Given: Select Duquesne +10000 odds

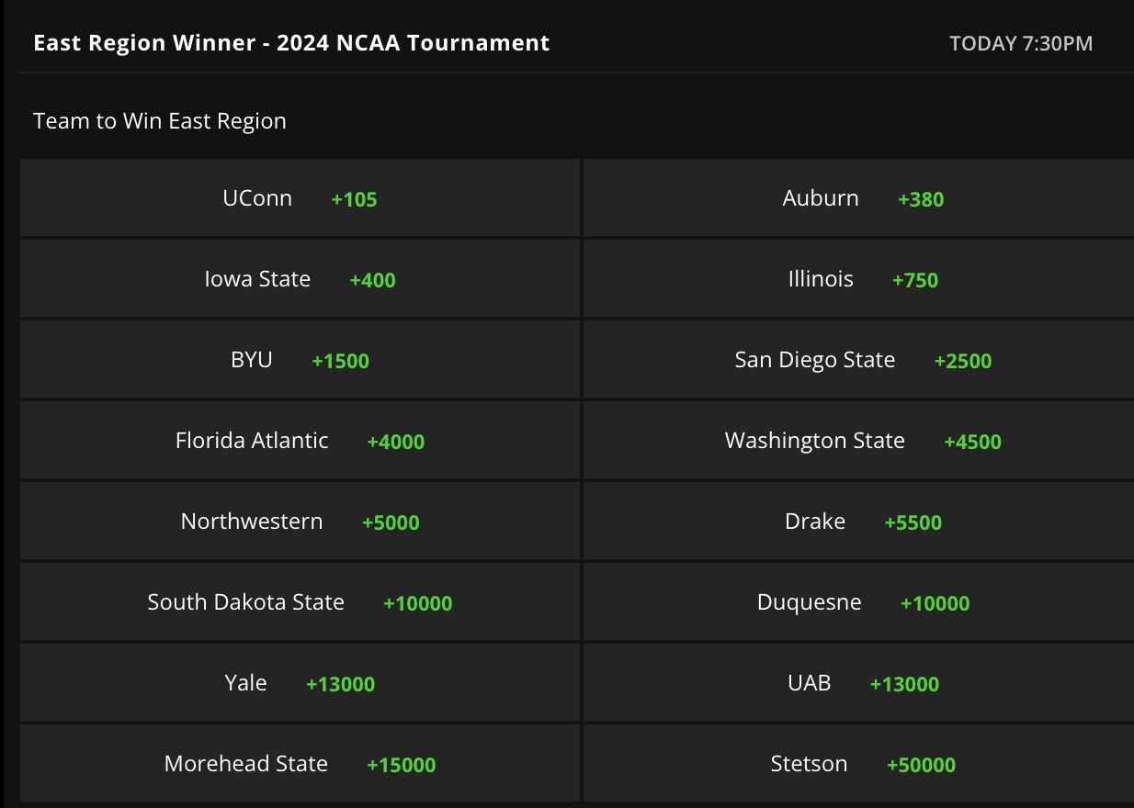Looking at the screenshot, I should pyautogui.click(x=858, y=602).
